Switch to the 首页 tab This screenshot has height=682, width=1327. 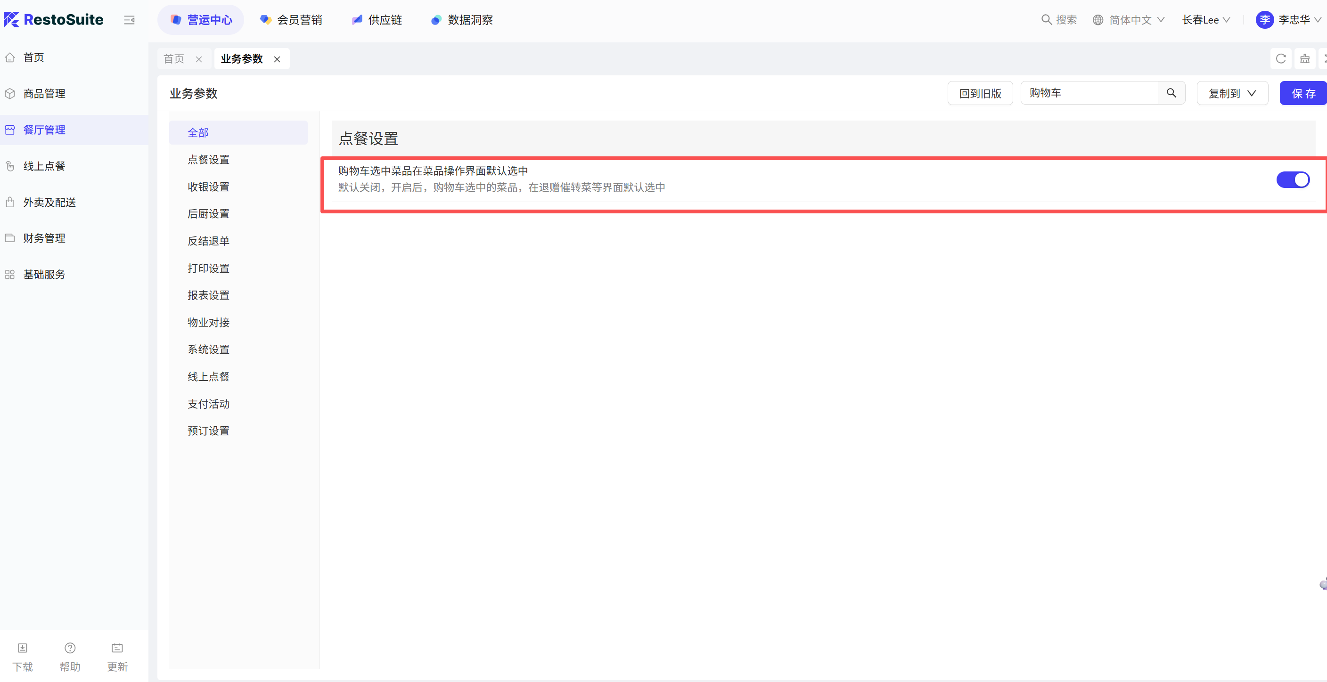(x=174, y=59)
